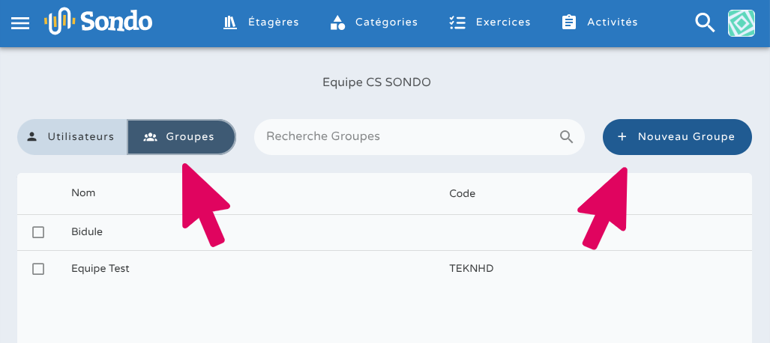This screenshot has height=343, width=770.
Task: Check the Equipe Test group checkbox
Action: [x=38, y=269]
